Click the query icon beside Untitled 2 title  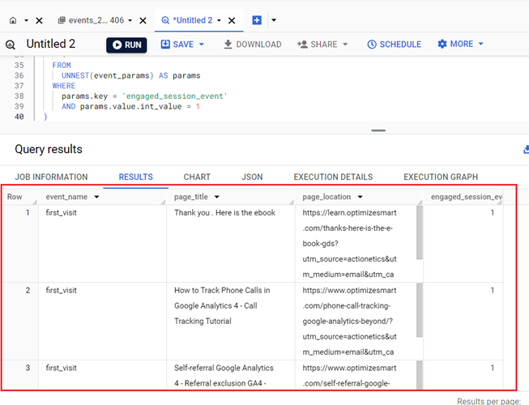tap(10, 45)
